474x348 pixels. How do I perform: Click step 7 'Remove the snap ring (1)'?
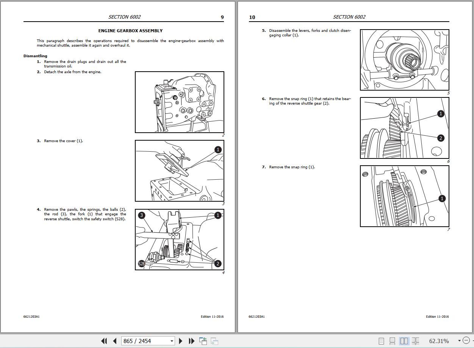coord(292,167)
